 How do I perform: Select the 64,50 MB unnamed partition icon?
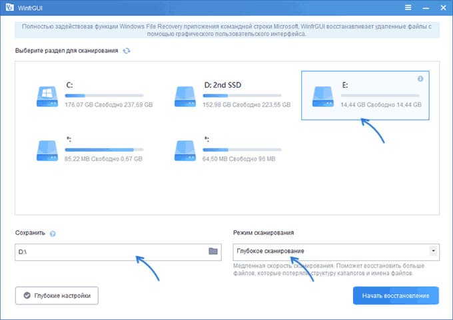(x=185, y=150)
